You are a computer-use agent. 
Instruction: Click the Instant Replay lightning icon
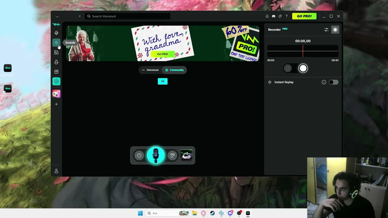point(270,82)
